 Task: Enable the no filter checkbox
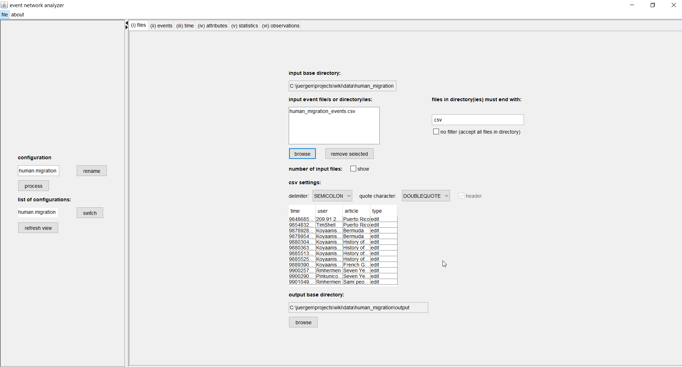pos(436,132)
